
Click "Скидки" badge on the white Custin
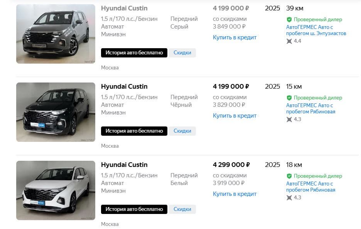pos(182,209)
